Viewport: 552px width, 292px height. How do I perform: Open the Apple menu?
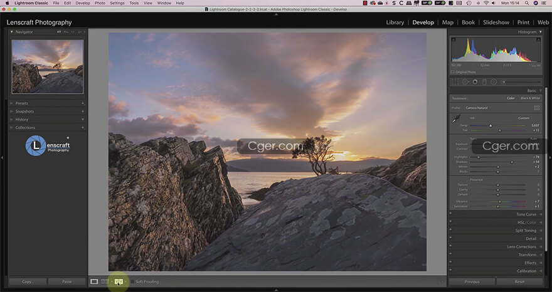pos(7,3)
